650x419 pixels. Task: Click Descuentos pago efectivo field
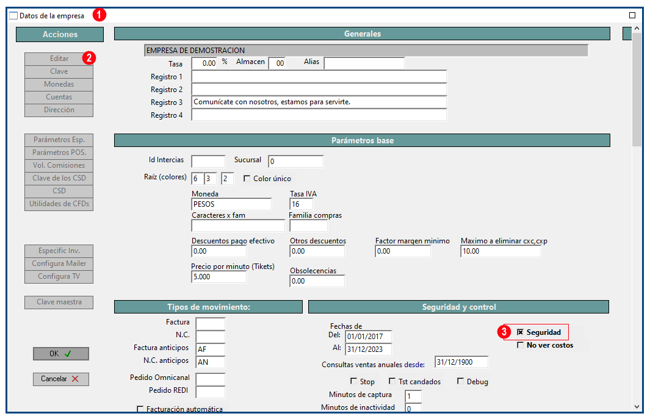tap(219, 251)
